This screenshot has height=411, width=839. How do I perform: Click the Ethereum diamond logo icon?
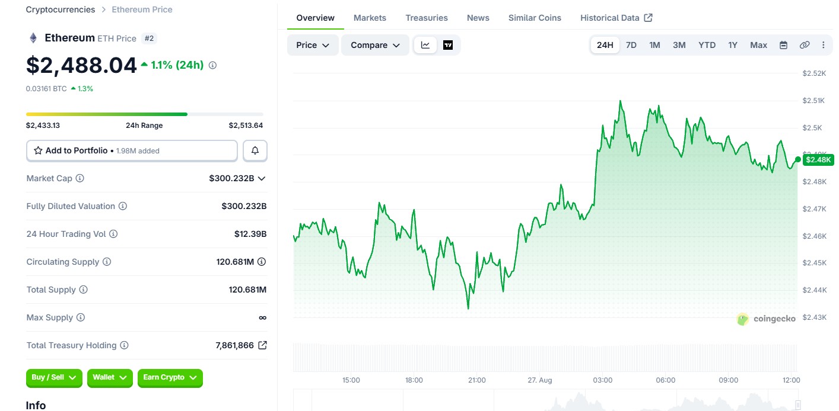pos(33,38)
